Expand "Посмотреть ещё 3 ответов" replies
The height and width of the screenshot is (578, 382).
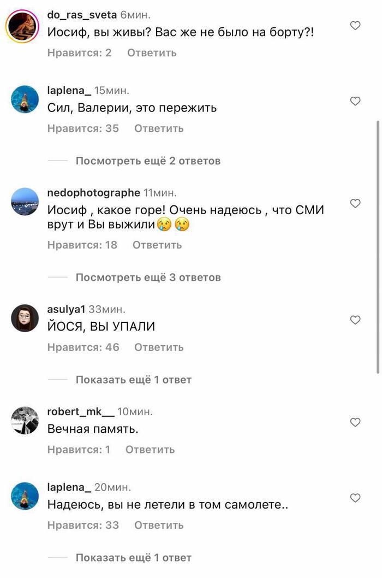[x=148, y=277]
